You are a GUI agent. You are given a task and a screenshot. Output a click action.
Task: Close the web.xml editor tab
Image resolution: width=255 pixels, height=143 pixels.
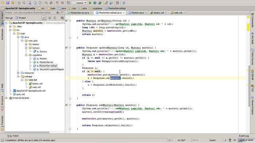tap(184, 13)
